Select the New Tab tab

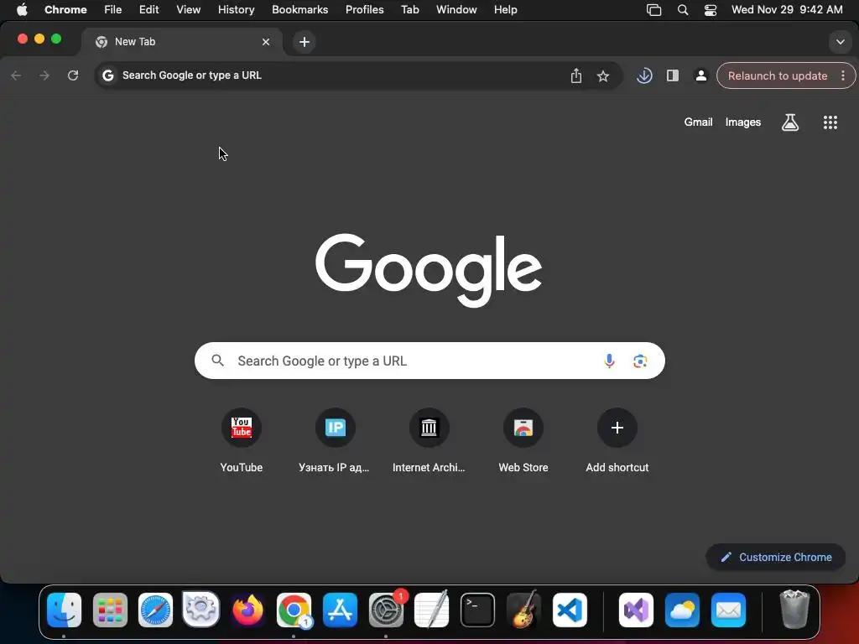(182, 42)
